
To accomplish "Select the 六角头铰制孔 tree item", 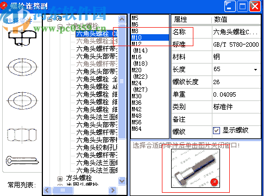I will [x=97, y=148].
